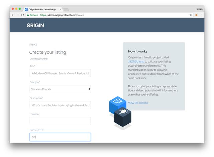Open the Category dropdown showing Vacation Rentals
This screenshot has height=157, width=214.
coord(60,89)
